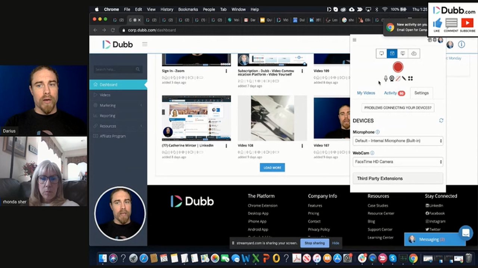
Task: Toggle the webcam icon under record button
Action: pyautogui.click(x=392, y=79)
